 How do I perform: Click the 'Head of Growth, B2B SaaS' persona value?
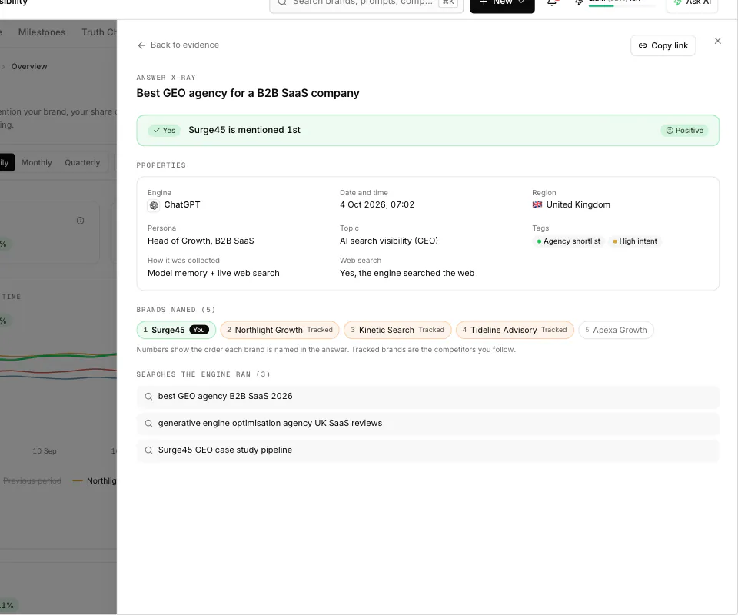[201, 241]
